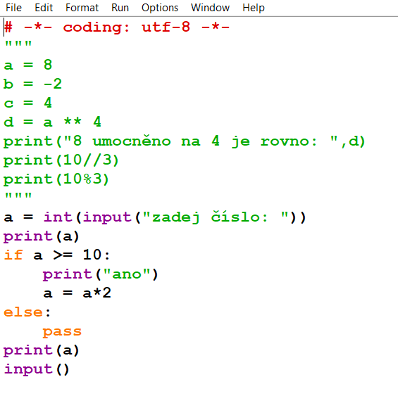Click the opening triple-quote line

(18, 44)
